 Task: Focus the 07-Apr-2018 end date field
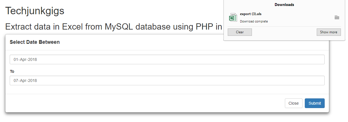tap(167, 80)
